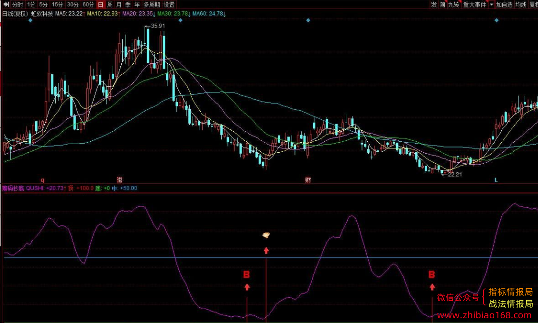The width and height of the screenshot is (538, 323).
Task: Click the QUSHI: +20.73 value
Action: pyautogui.click(x=46, y=188)
